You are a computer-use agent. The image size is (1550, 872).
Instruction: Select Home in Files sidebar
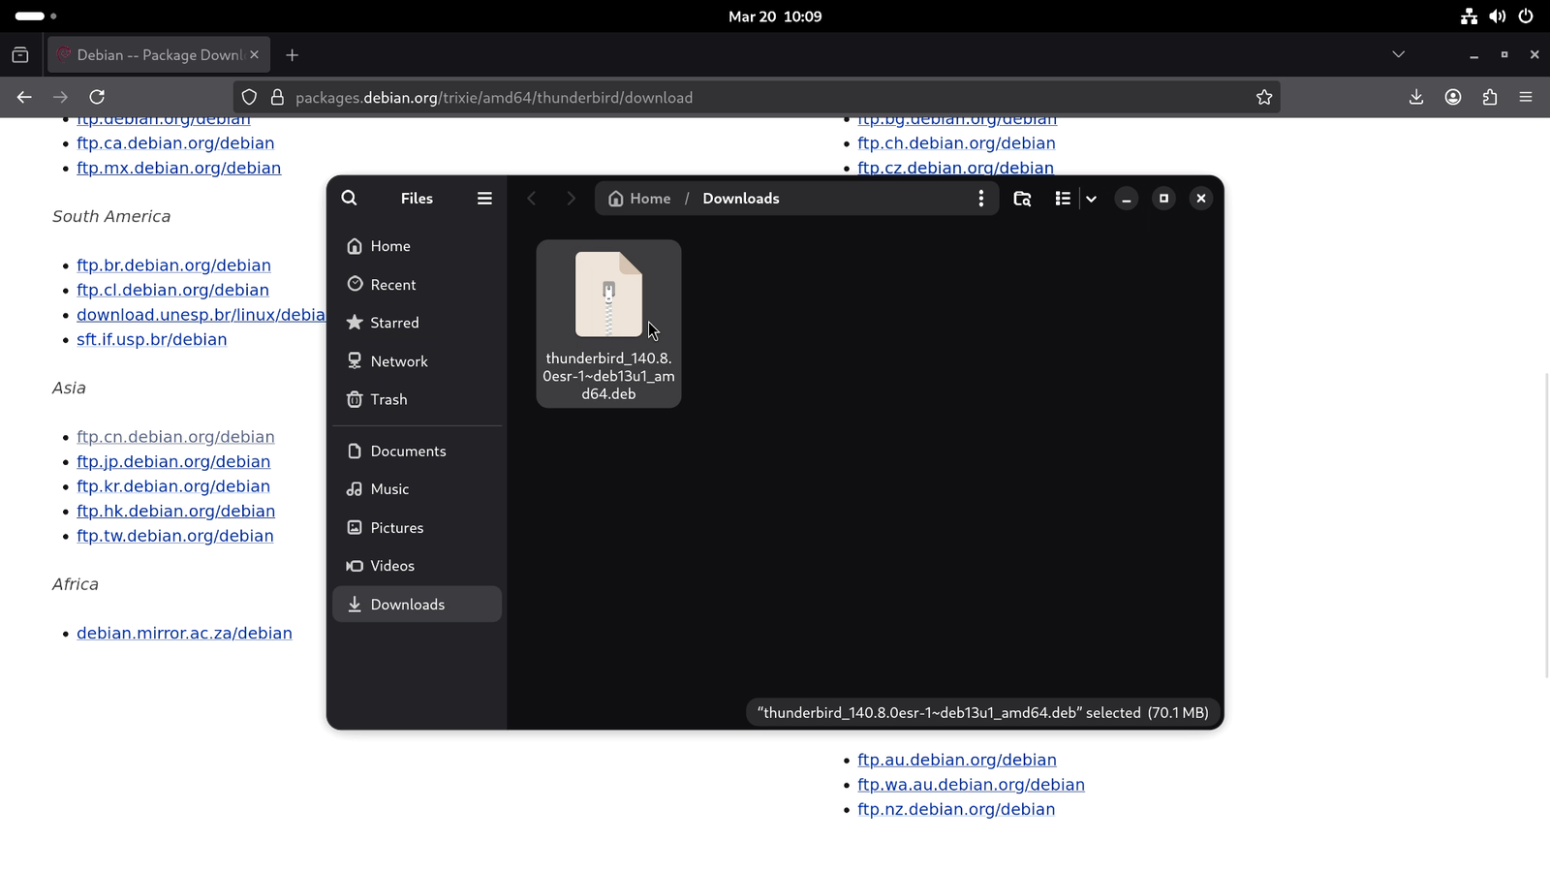(418, 246)
